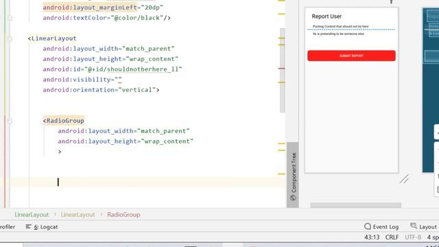Click layout_marginLeft="20dp" attribute
This screenshot has height=247, width=439.
point(103,8)
